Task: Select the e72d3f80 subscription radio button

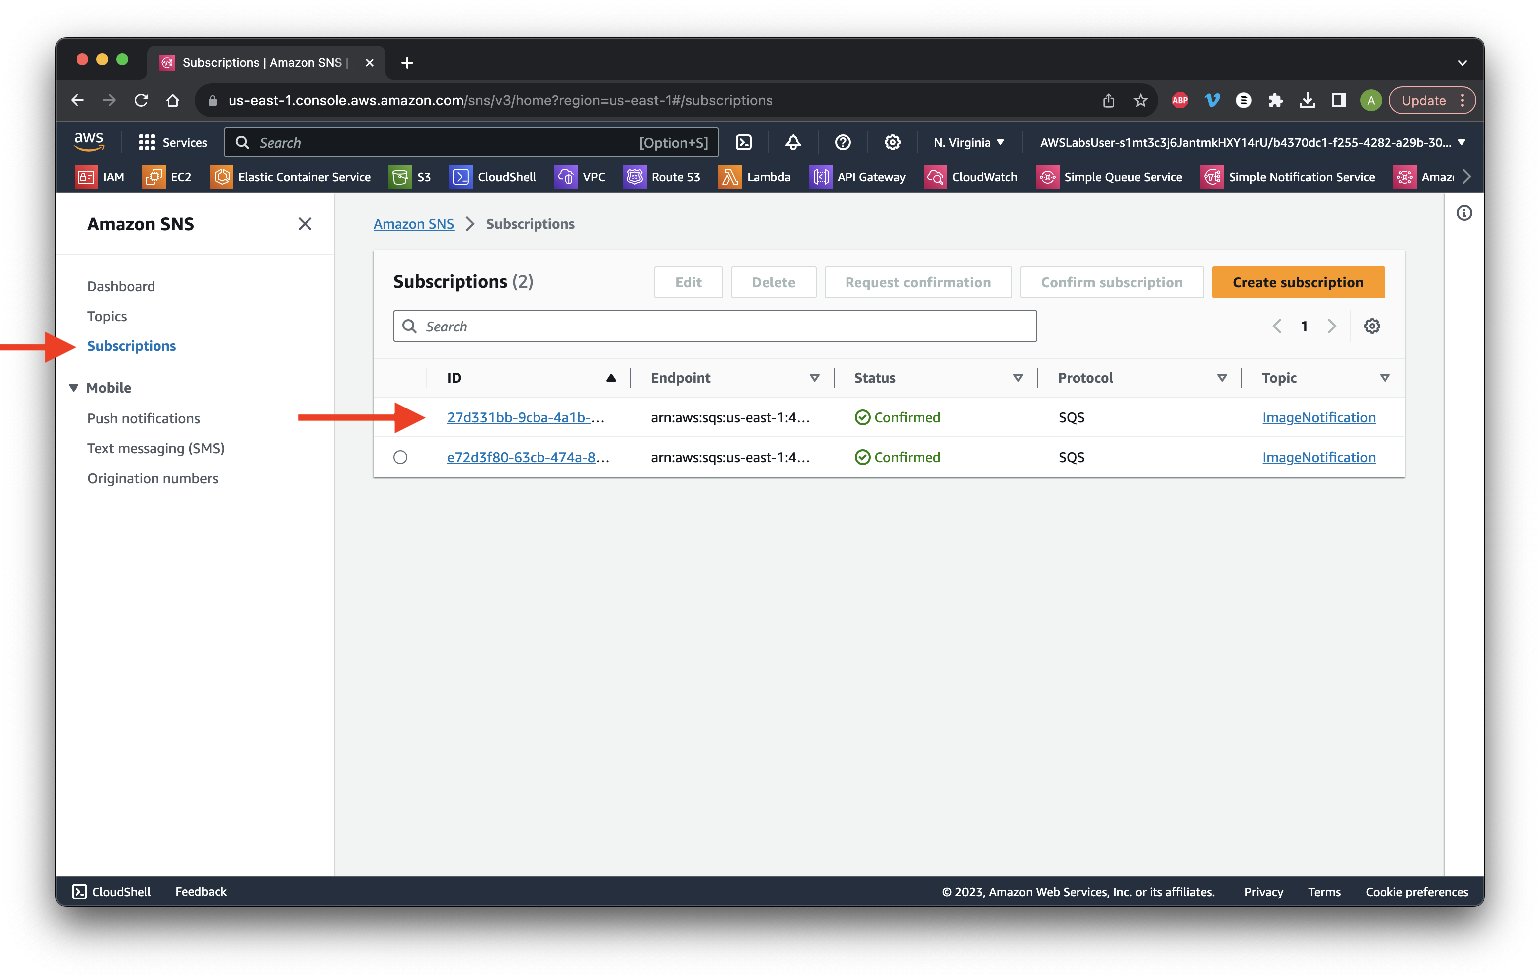Action: pyautogui.click(x=400, y=457)
